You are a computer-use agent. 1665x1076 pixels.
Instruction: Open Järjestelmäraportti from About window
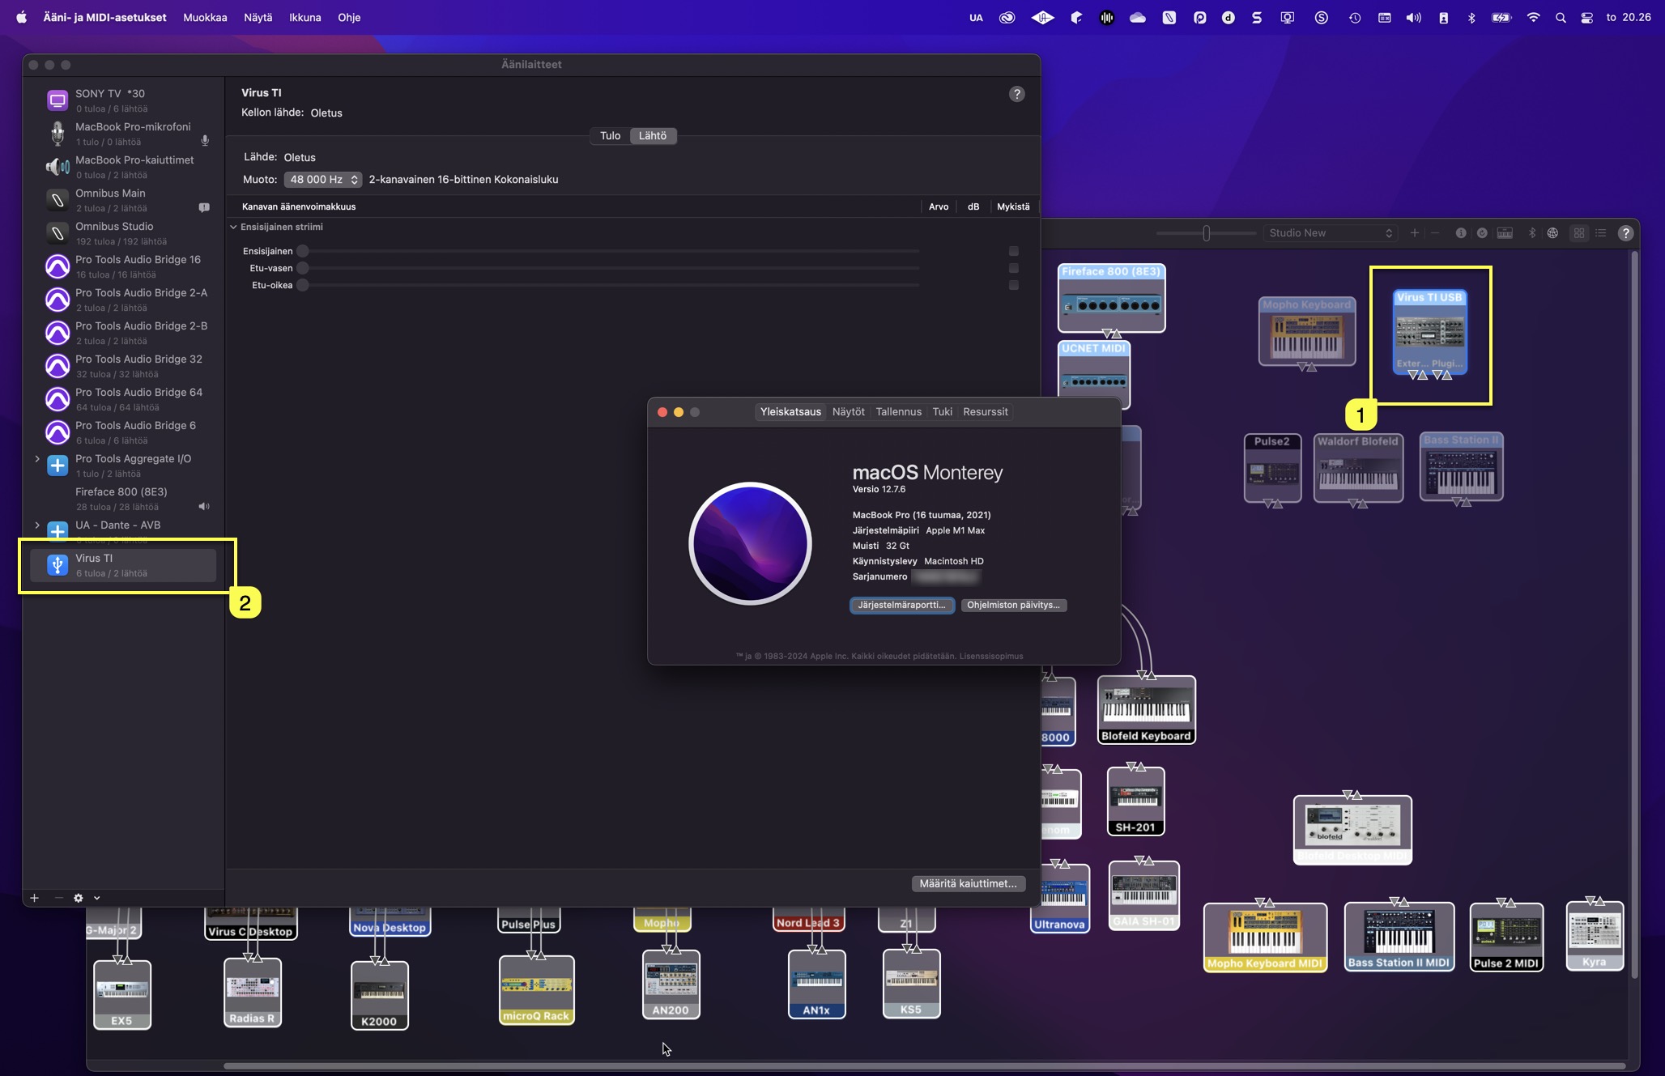point(902,605)
